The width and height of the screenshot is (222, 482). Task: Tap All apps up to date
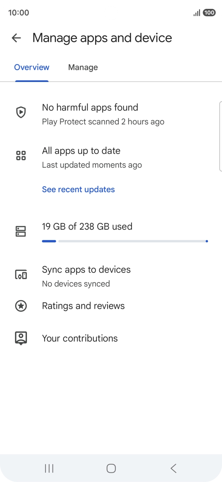[81, 151]
